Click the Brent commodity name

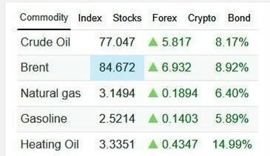pyautogui.click(x=35, y=68)
